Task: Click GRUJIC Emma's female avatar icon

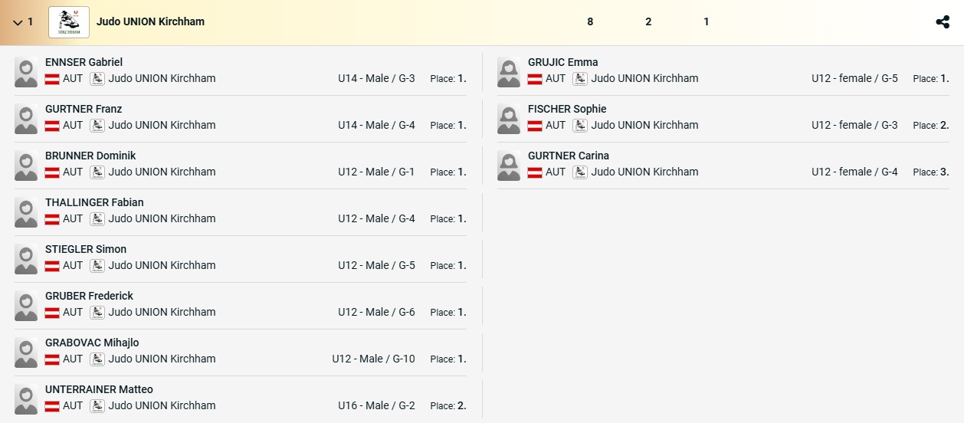Action: tap(509, 72)
